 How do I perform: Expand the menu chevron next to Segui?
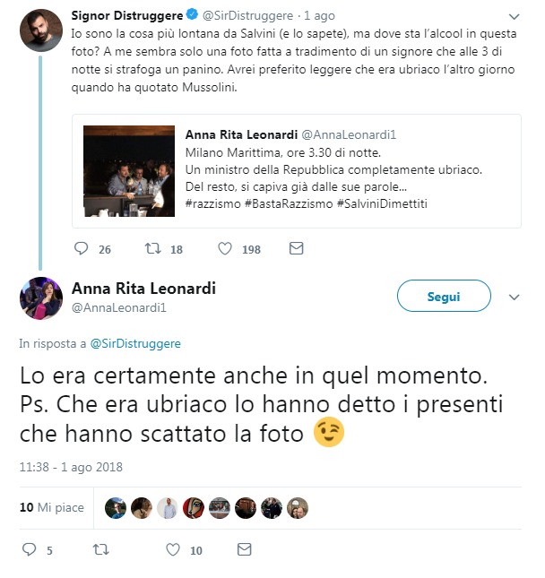click(x=514, y=298)
